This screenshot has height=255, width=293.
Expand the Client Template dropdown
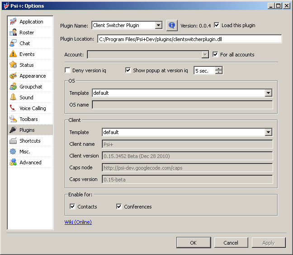tap(269, 132)
